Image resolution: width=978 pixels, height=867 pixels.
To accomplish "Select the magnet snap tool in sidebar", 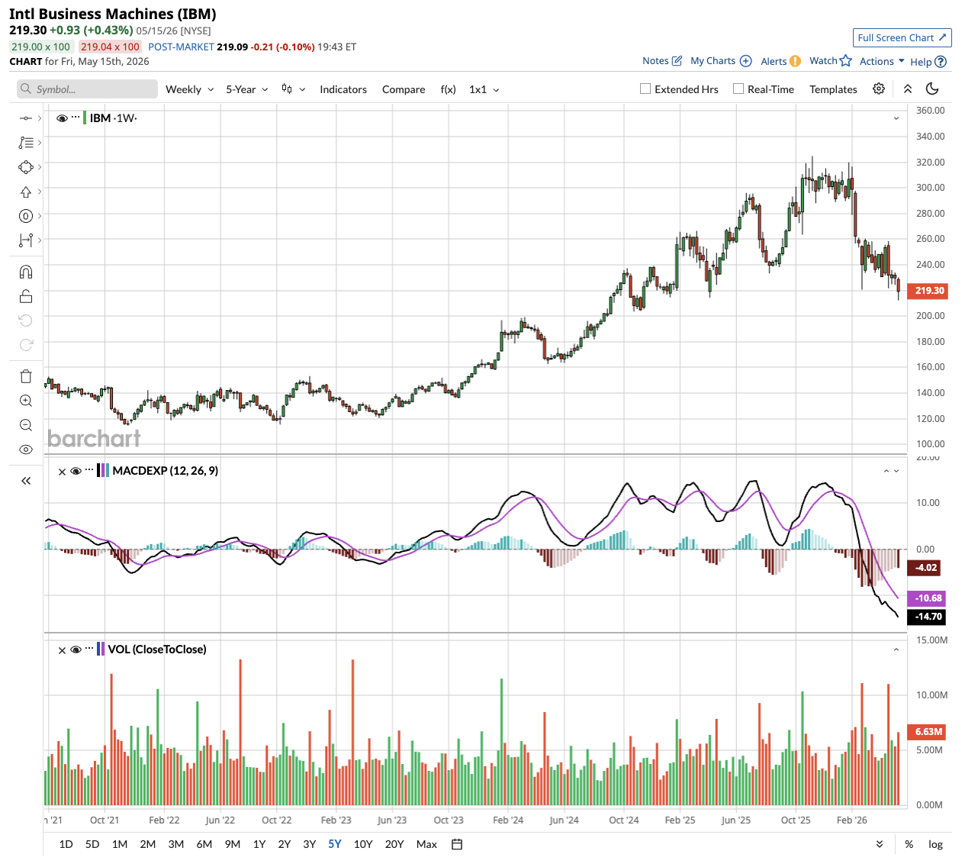I will click(x=26, y=272).
